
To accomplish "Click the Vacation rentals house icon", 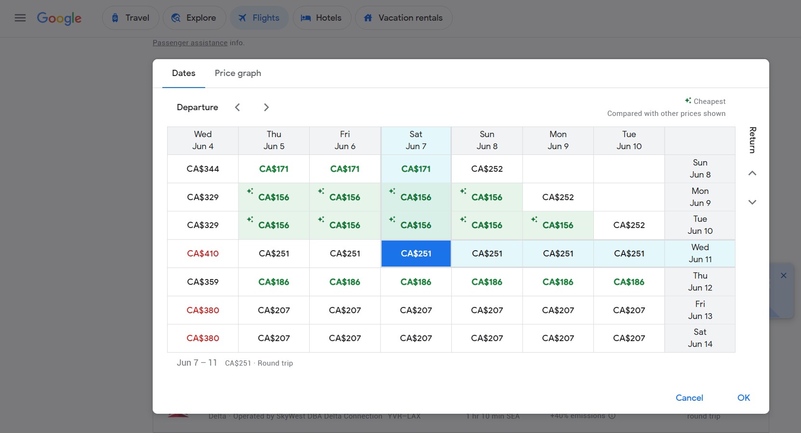I will (x=368, y=17).
